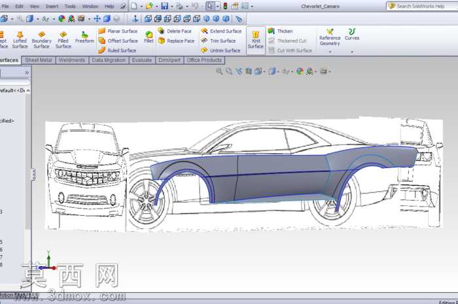Click the Rebuild traffic light icon
This screenshot has width=458, height=304.
pyautogui.click(x=225, y=6)
